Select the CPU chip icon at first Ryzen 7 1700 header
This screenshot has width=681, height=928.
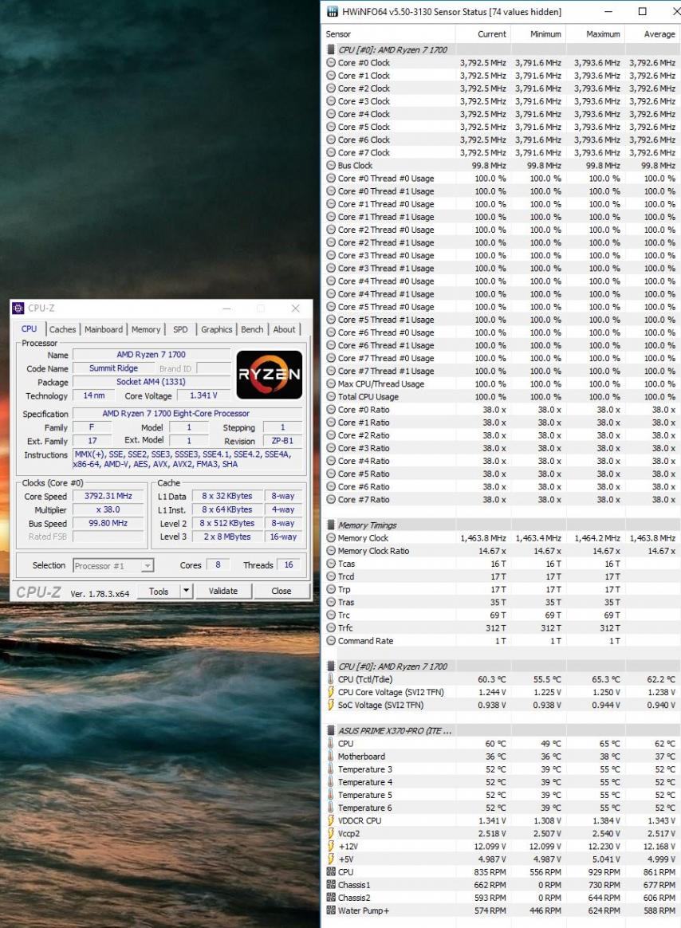[331, 49]
